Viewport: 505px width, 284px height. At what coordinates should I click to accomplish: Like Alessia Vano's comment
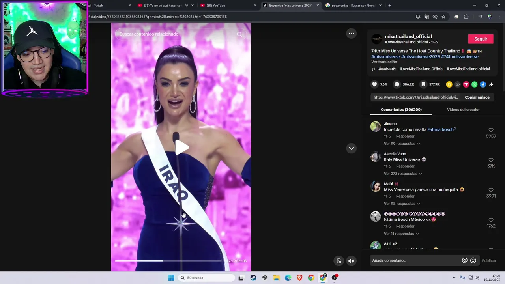[x=491, y=160]
